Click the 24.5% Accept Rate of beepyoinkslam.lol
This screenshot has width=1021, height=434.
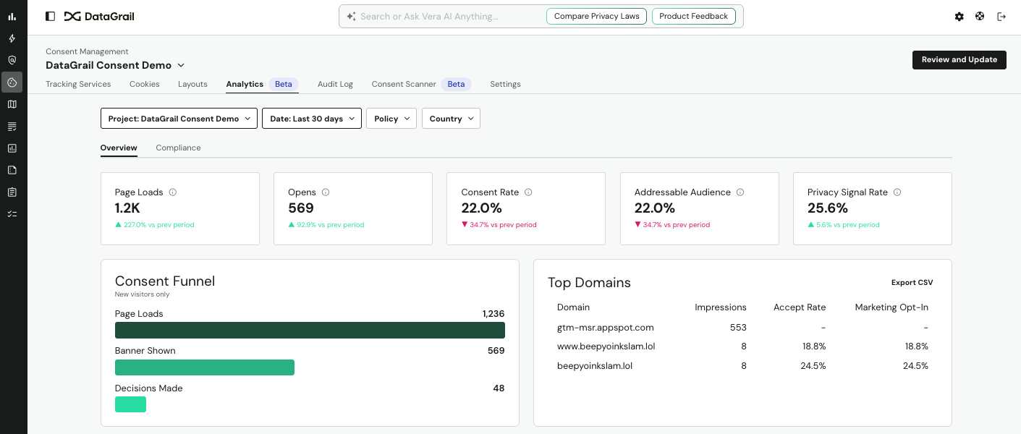[814, 366]
